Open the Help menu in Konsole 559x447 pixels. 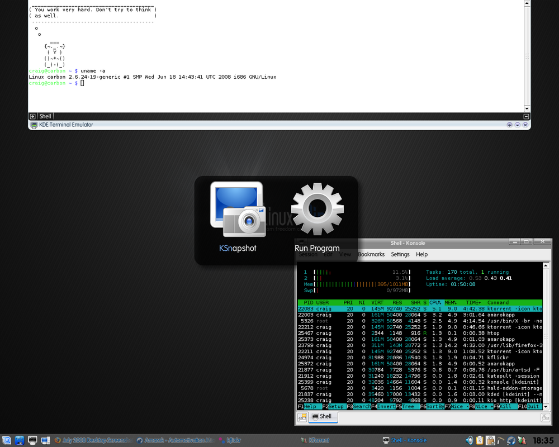pyautogui.click(x=421, y=254)
